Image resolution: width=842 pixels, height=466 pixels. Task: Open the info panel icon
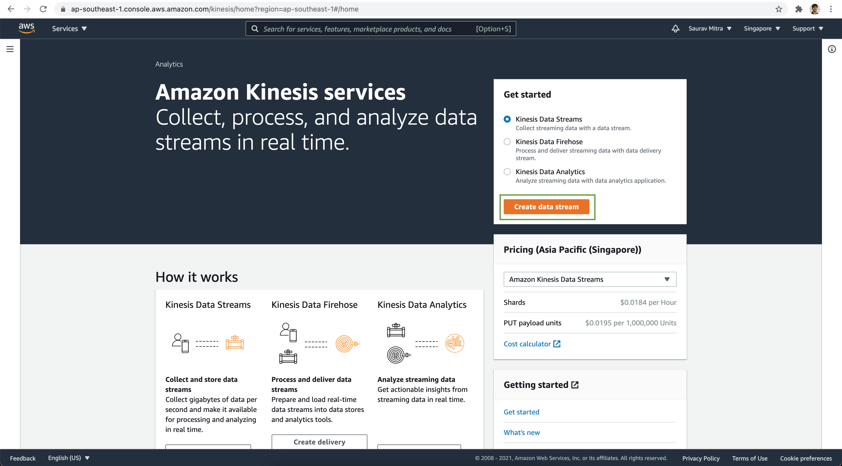(831, 49)
